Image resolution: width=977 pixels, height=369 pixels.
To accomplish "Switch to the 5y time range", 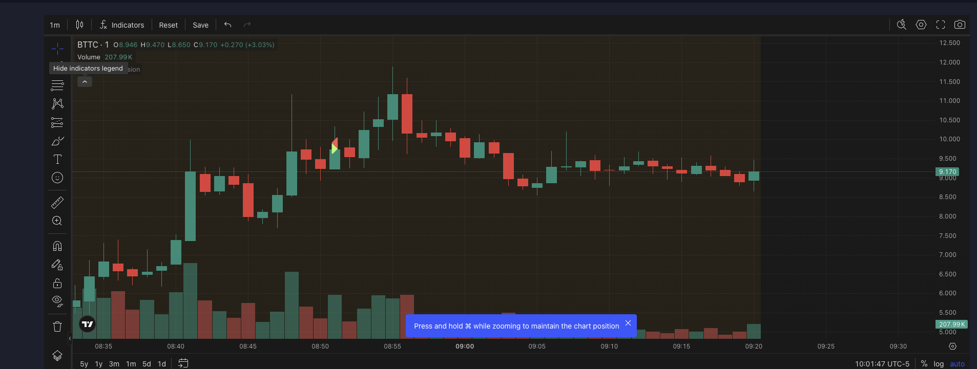I will tap(84, 364).
